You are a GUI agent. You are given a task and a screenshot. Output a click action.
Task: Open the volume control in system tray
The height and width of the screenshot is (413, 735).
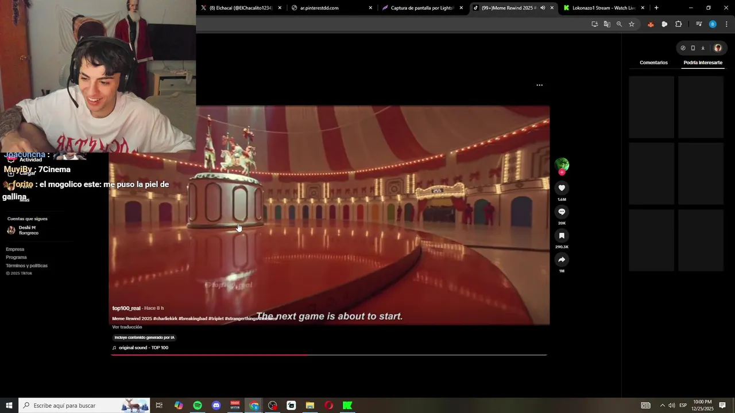672,406
